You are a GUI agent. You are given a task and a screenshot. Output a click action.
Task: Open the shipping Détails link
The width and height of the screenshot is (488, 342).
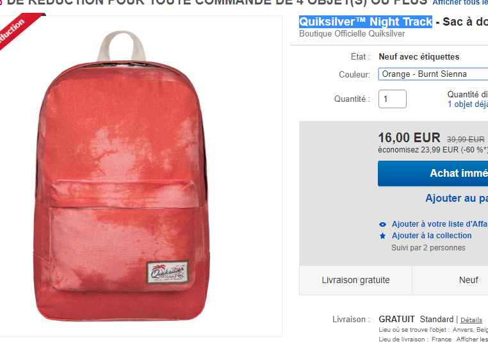tap(471, 320)
